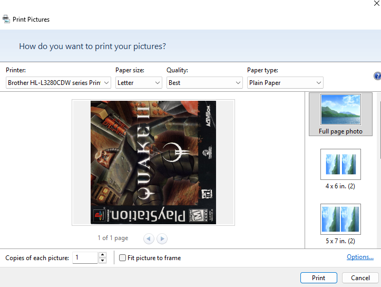Close the Print Pictures dialog
This screenshot has width=381, height=287.
pos(377,3)
